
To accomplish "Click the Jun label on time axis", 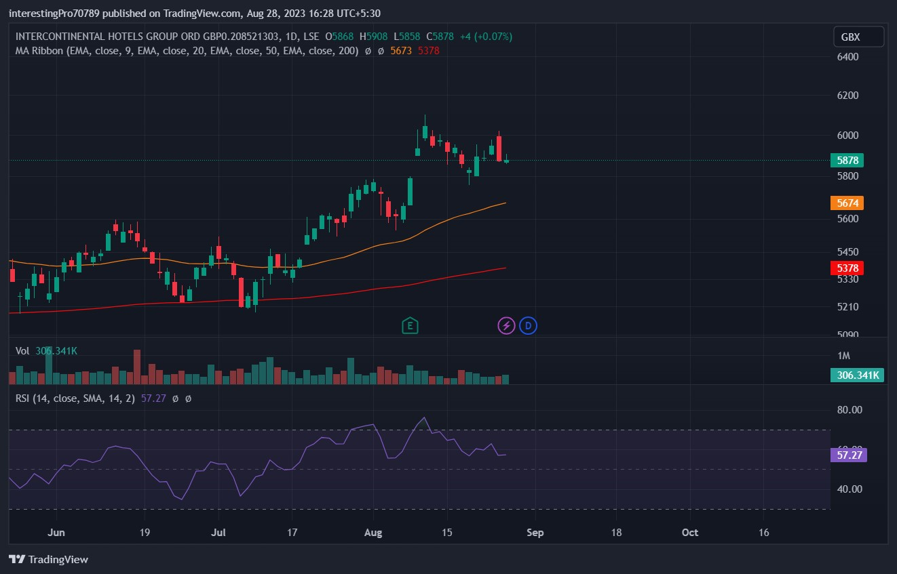I will point(57,533).
